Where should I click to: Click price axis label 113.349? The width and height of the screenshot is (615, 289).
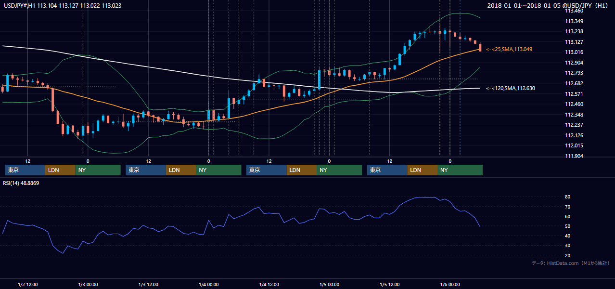tap(574, 21)
